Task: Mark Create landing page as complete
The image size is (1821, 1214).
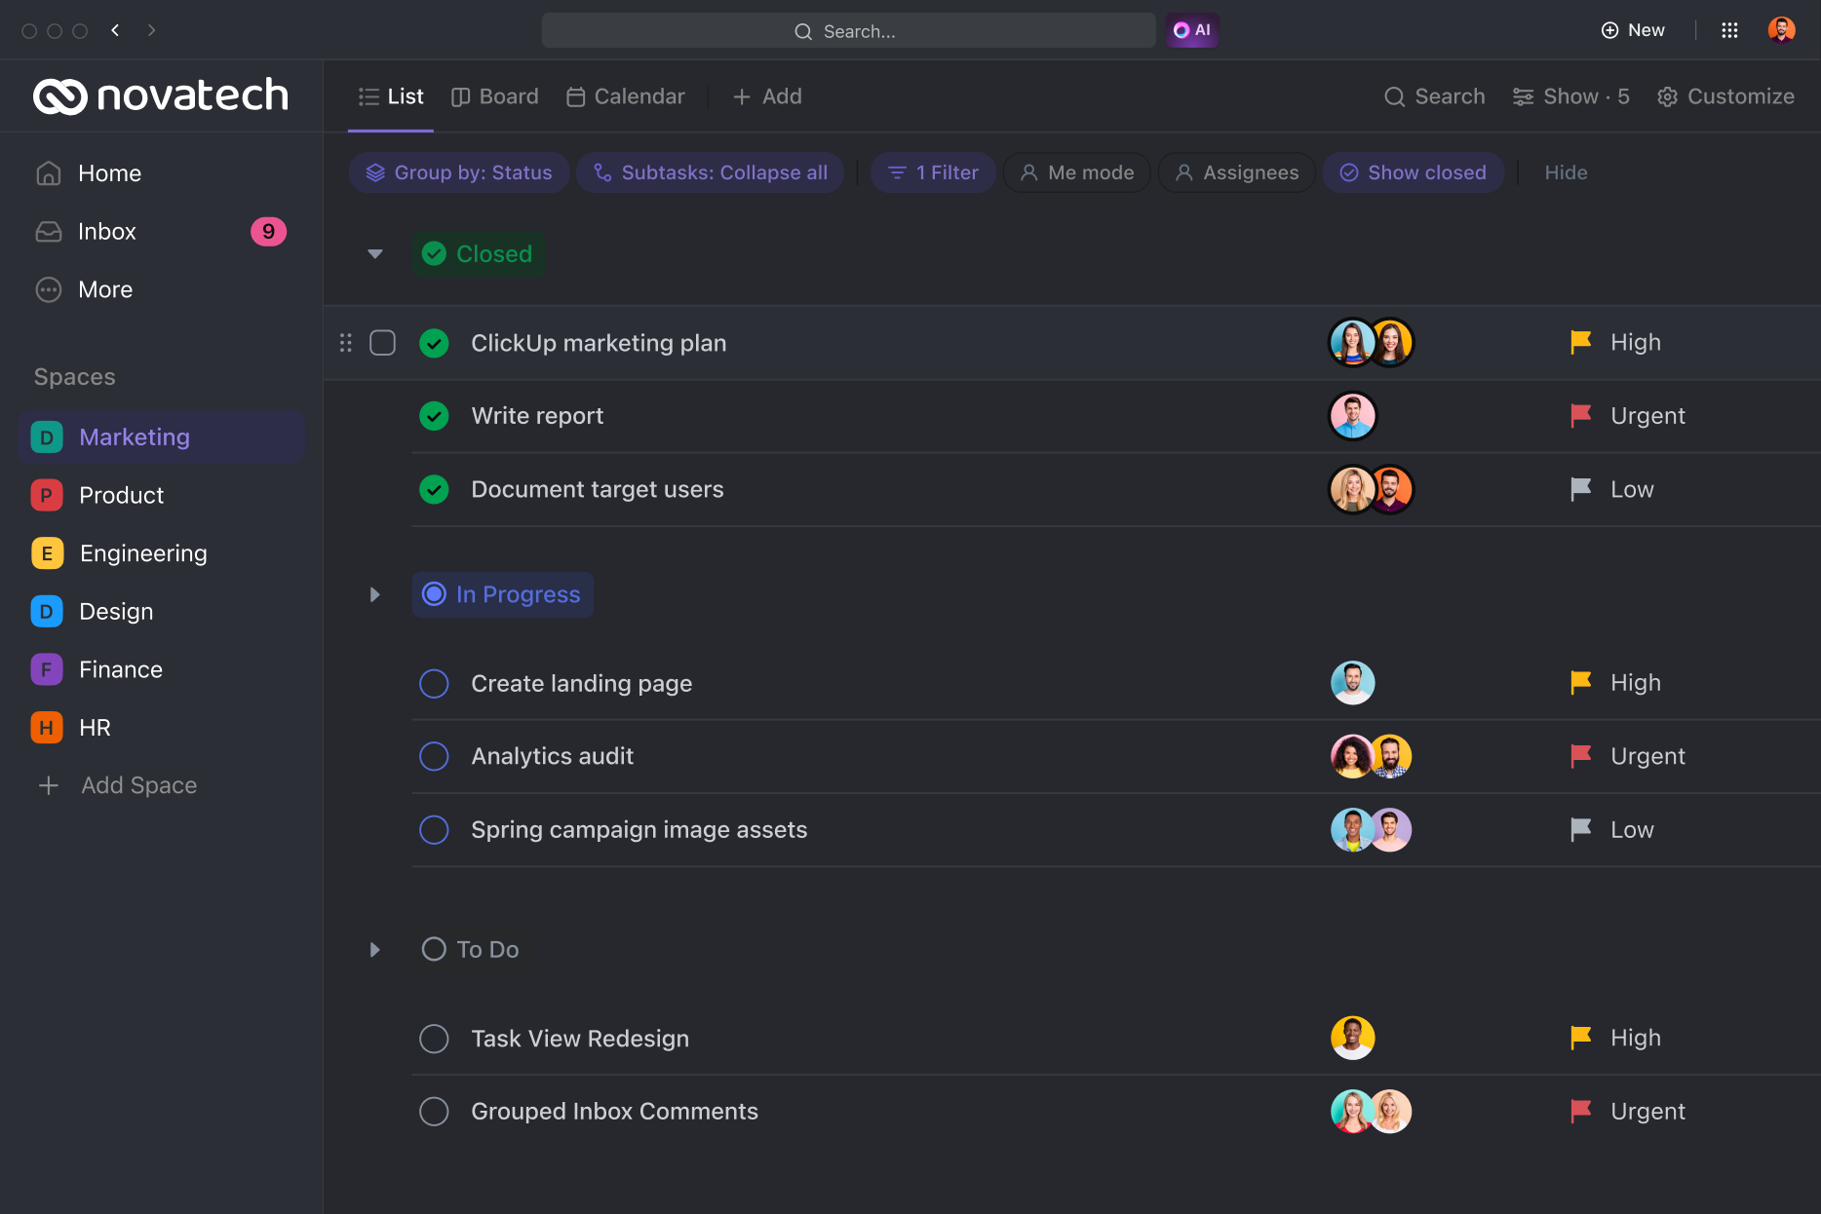Action: [434, 683]
